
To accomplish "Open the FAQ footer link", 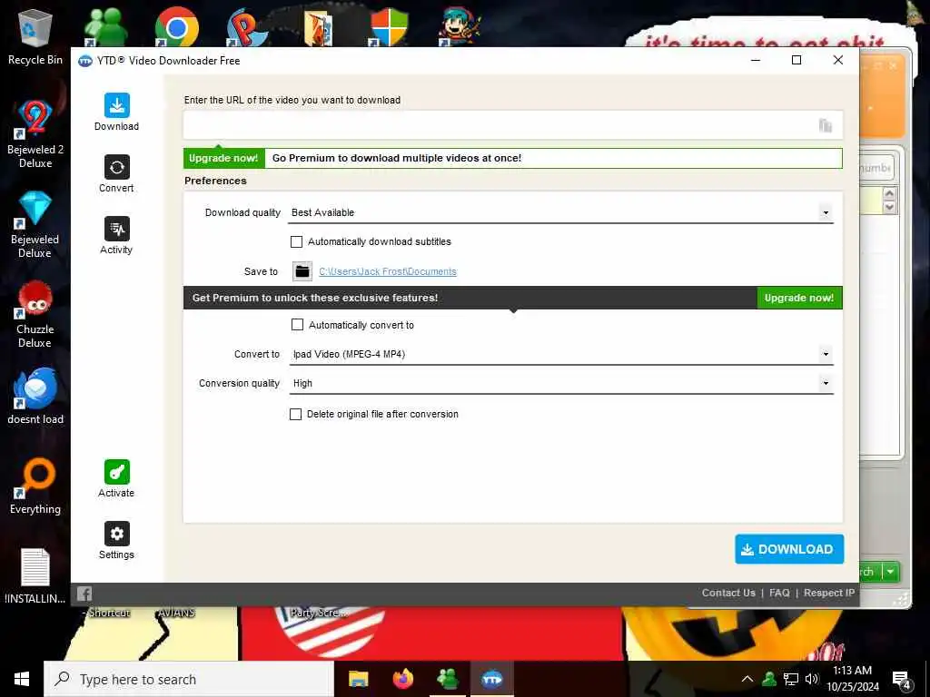I will [779, 593].
